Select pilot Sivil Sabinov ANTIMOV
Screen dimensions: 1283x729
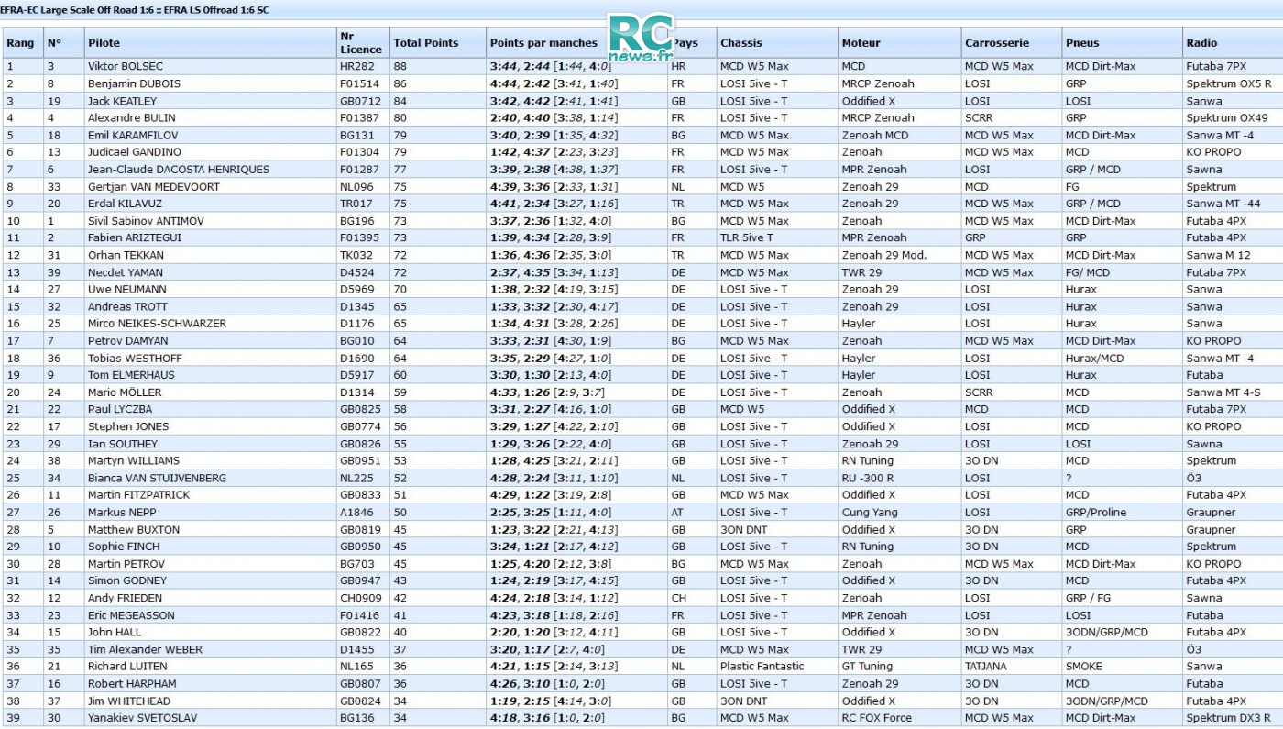pos(146,221)
